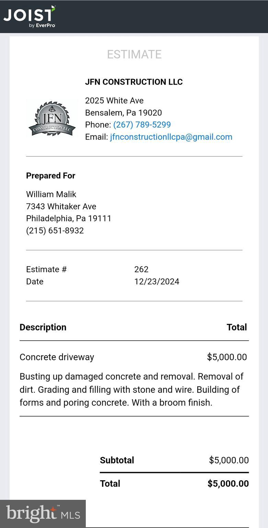Viewport: 268px width, 528px height.
Task: Call the phone number (267) 789-5299
Action: (142, 125)
